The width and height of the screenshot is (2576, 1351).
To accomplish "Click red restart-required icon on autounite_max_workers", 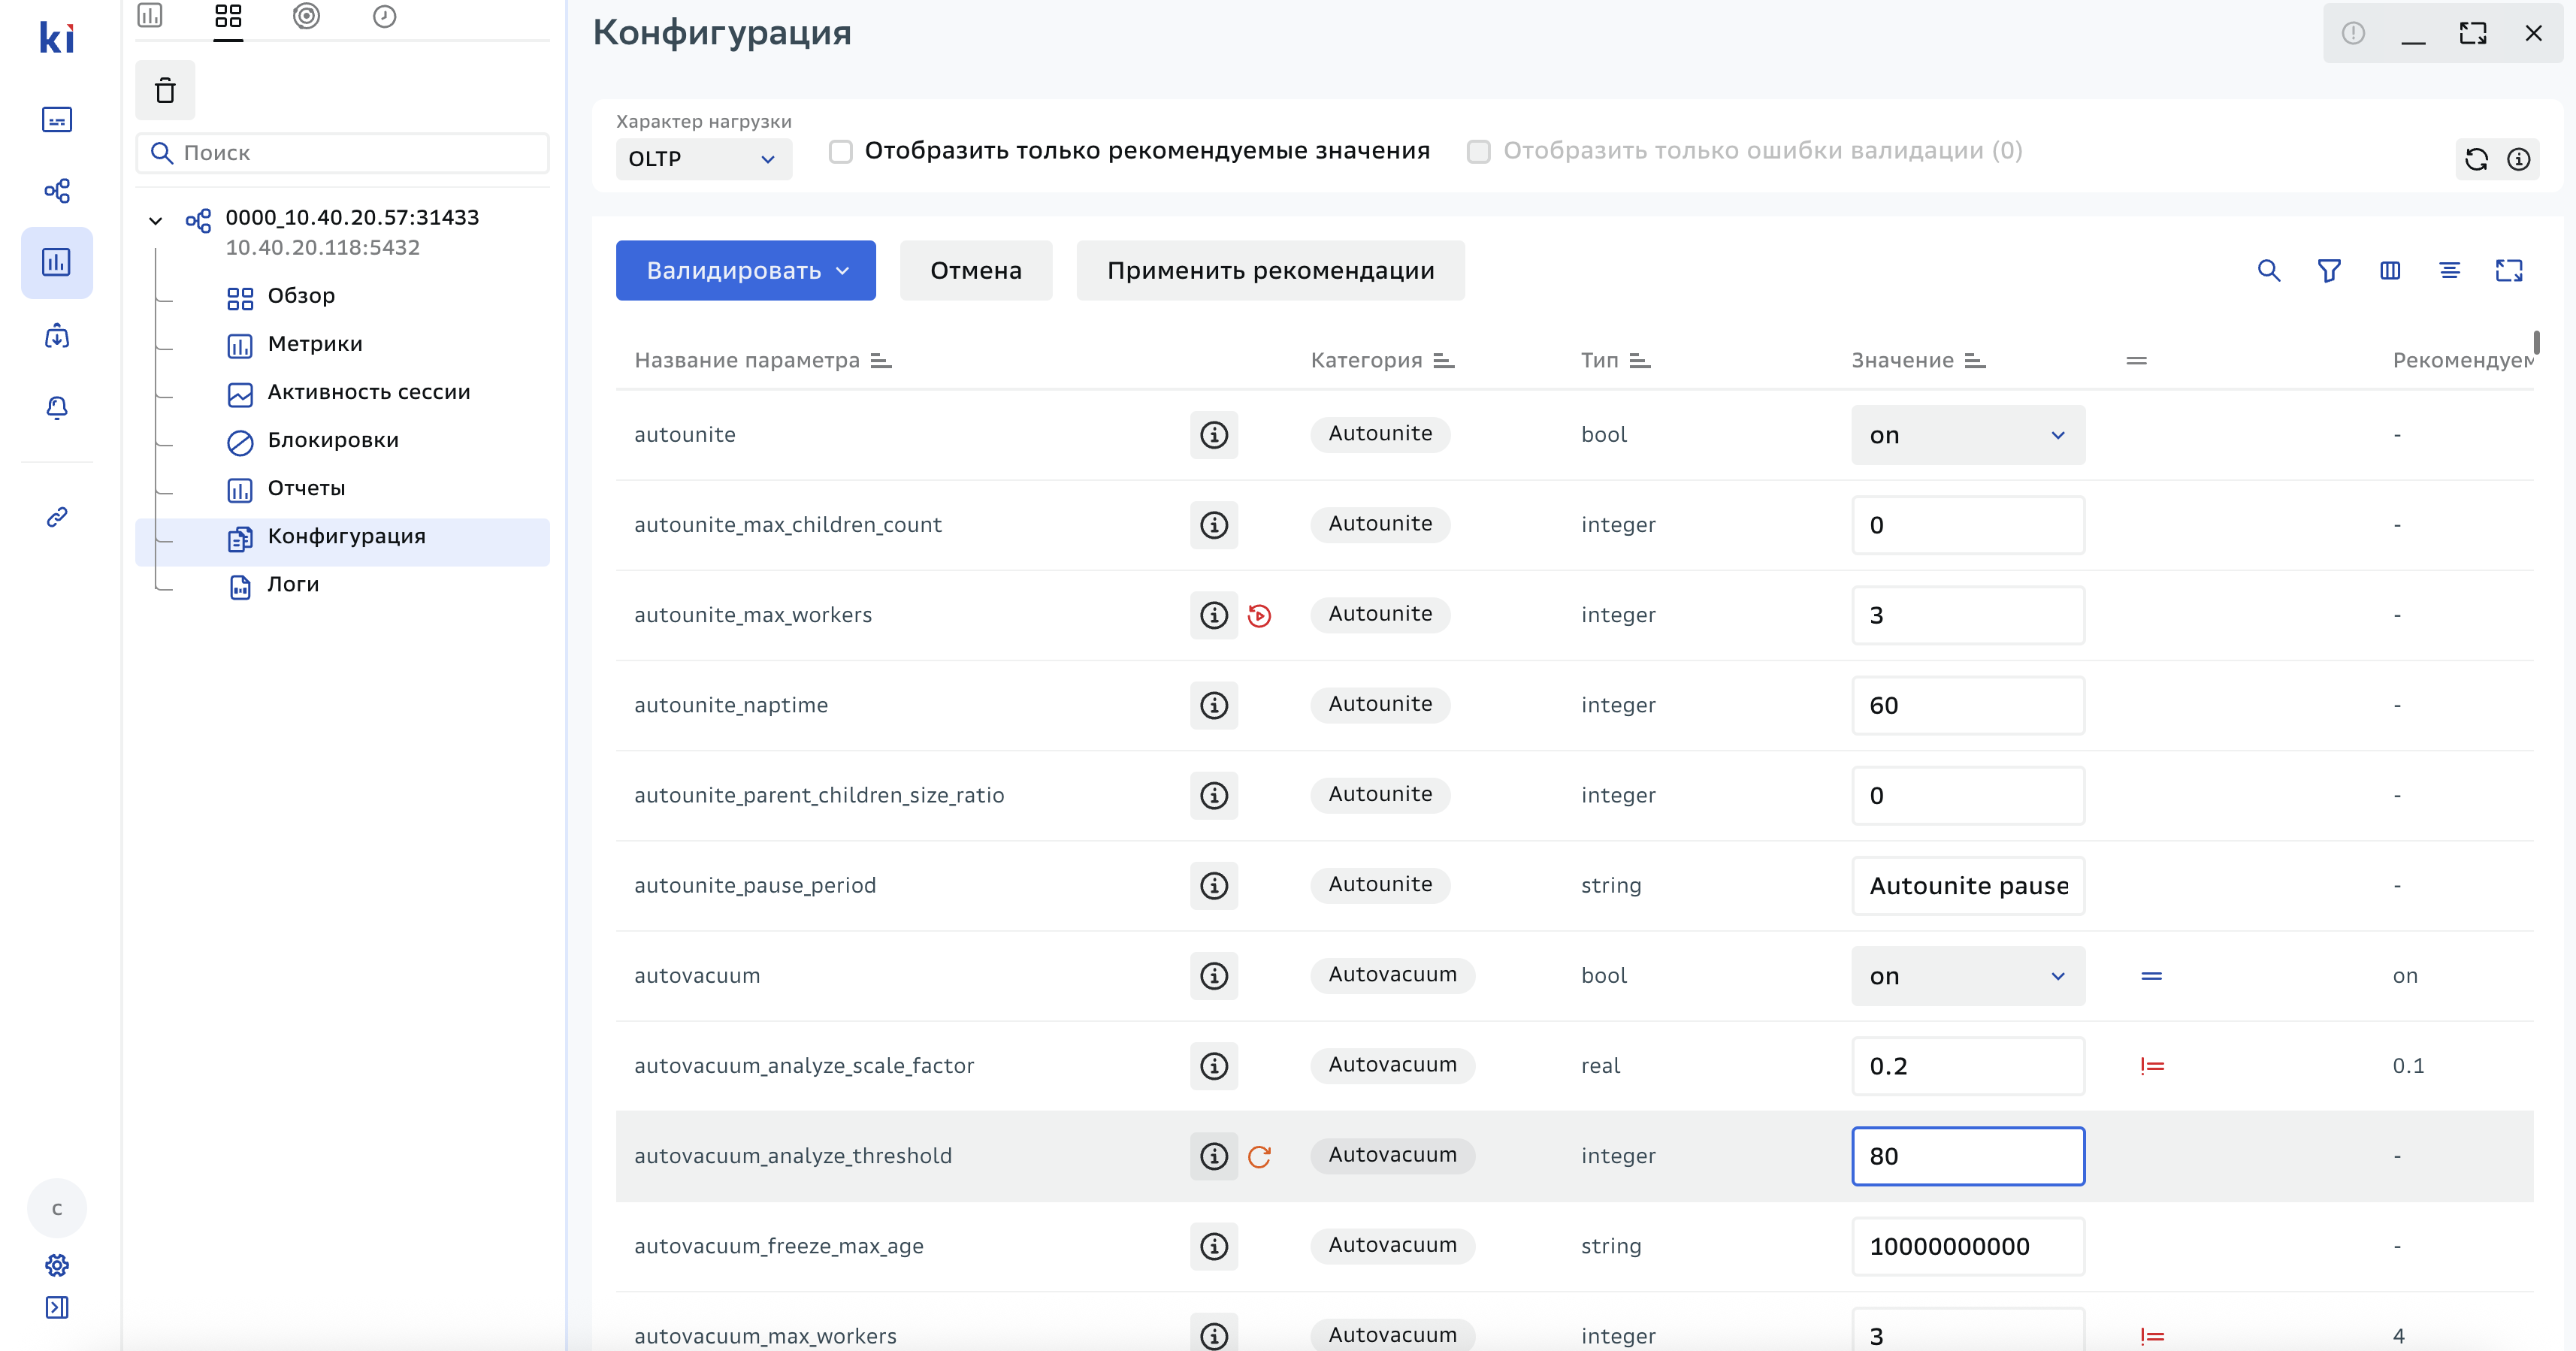I will pos(1259,616).
